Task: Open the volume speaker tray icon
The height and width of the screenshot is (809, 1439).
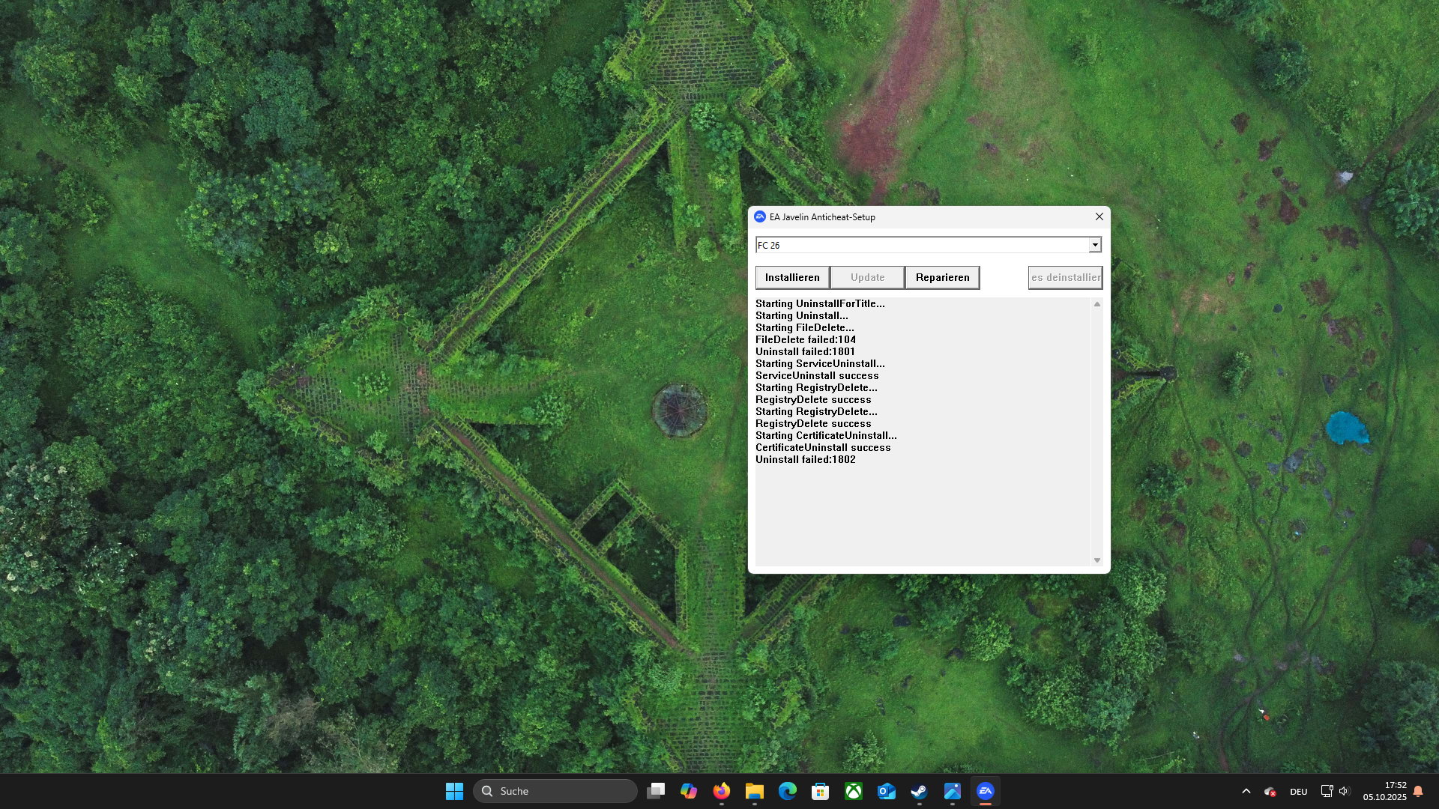Action: [1344, 791]
